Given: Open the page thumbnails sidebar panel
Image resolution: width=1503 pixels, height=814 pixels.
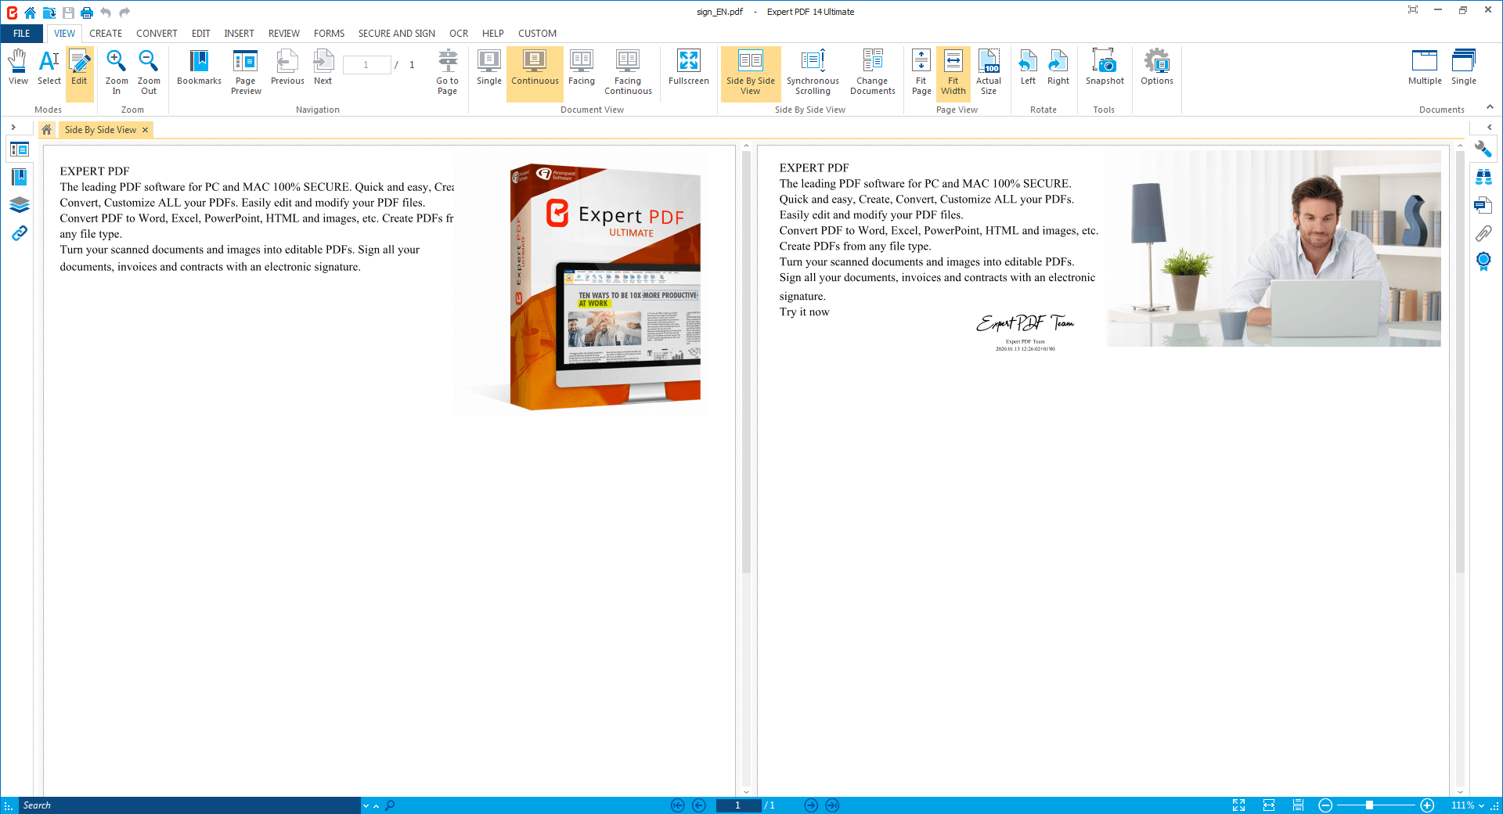Looking at the screenshot, I should pyautogui.click(x=20, y=149).
